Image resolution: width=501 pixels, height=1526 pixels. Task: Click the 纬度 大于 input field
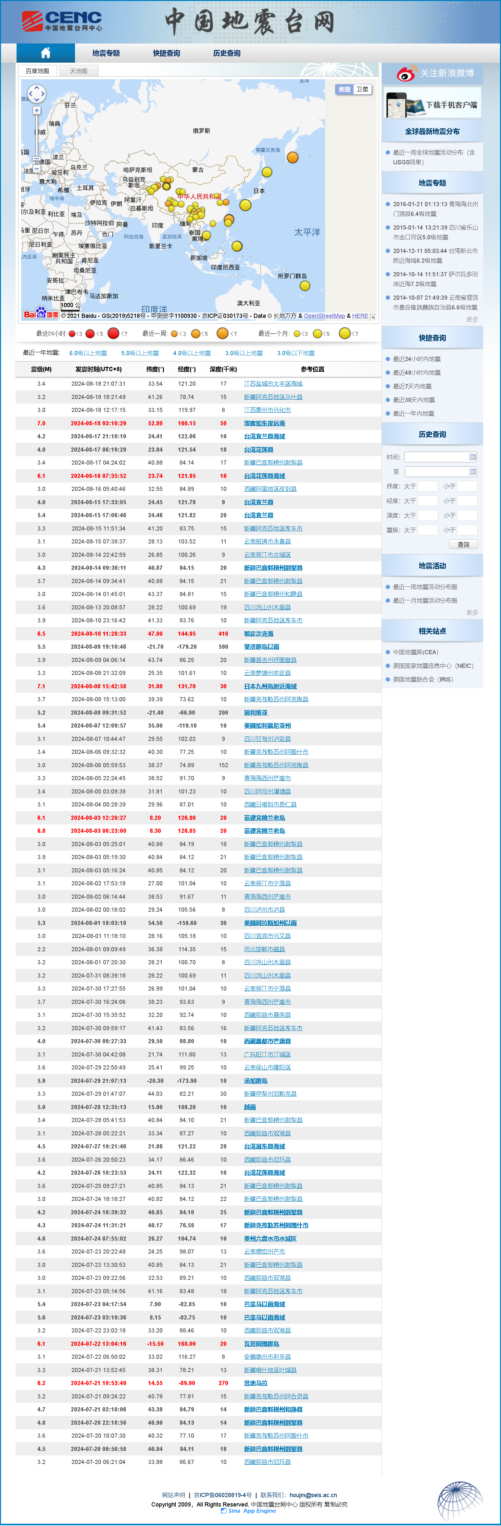(x=428, y=486)
